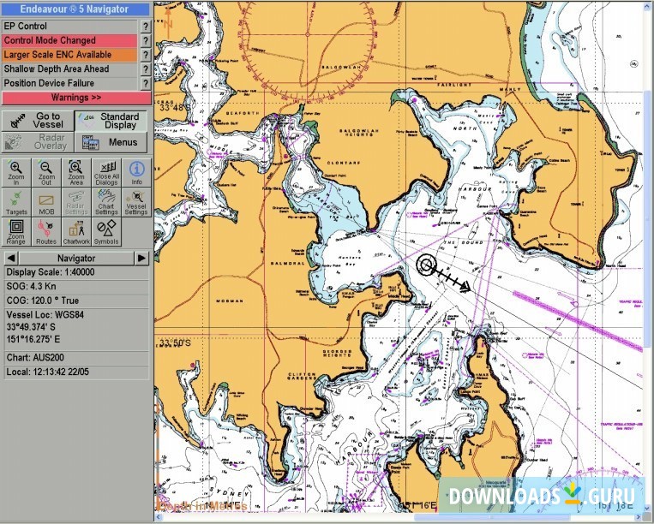Viewport: 654px width, 524px height.
Task: Click the Zoom Out tool
Action: tap(46, 172)
